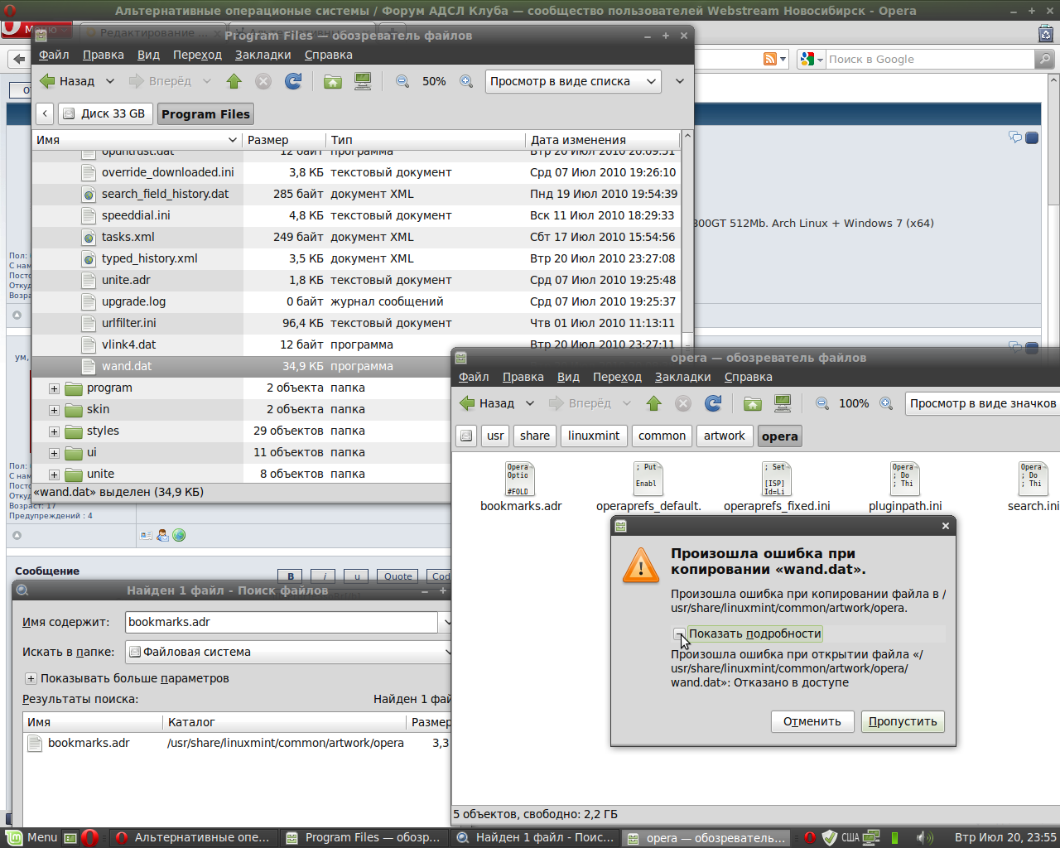Go back in Program Files window
1060x848 pixels.
(x=69, y=81)
